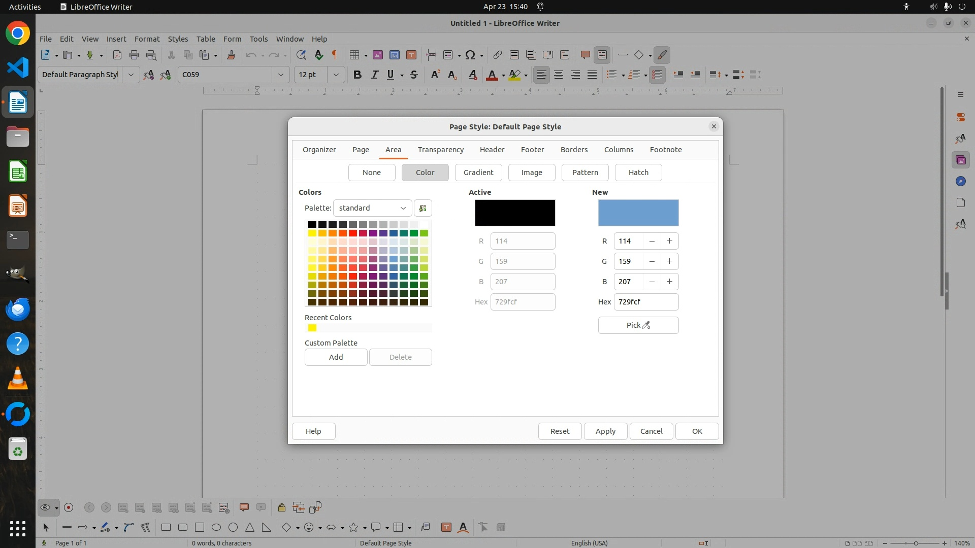Toggle Formatting Marks pilcrow button

334,55
